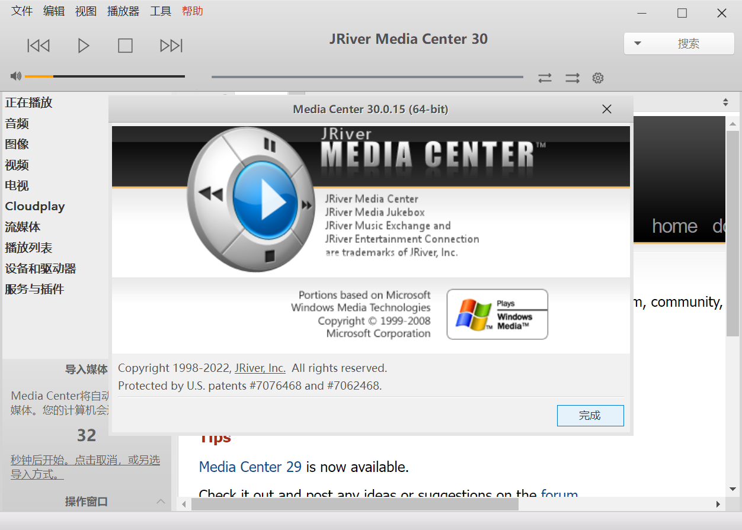Viewport: 742px width, 530px height.
Task: Jump to the previous track icon
Action: [x=38, y=45]
